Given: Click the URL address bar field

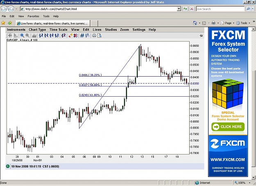Looking at the screenshot, I should [x=99, y=9].
